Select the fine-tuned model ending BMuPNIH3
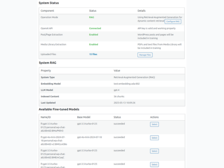This screenshot has height=168, width=224. [154, 124]
